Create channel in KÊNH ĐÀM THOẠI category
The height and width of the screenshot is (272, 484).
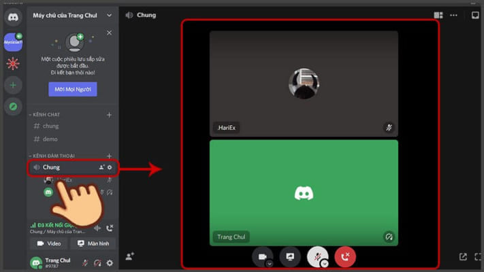point(109,156)
